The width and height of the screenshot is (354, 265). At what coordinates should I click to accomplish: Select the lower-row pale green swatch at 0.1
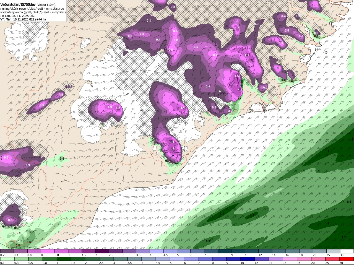coord(7,259)
